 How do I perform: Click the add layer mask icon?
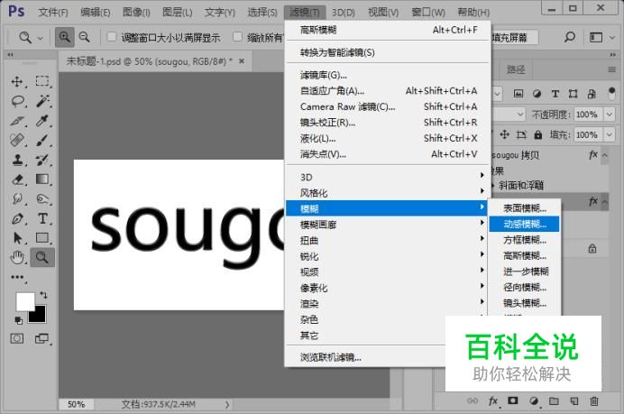[x=512, y=400]
